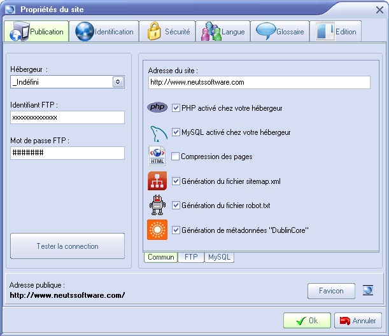Click Tester la connection button

[67, 246]
